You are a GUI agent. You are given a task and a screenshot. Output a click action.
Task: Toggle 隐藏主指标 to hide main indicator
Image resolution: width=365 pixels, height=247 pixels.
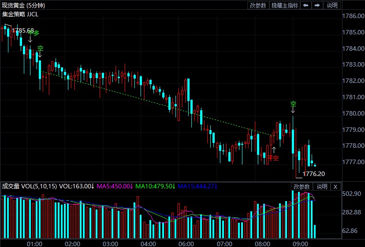click(285, 5)
